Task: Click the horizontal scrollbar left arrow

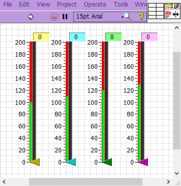Action: [4, 181]
